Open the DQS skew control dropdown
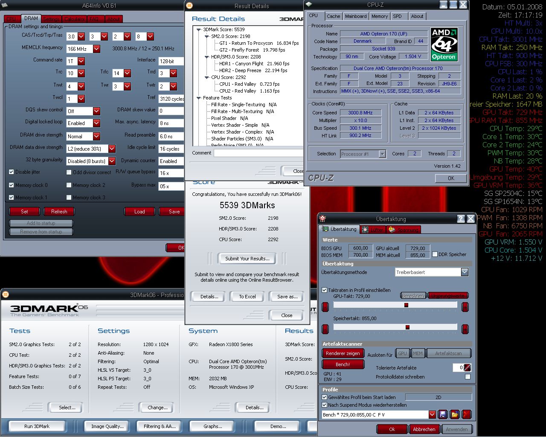546x437 pixels. (x=96, y=111)
